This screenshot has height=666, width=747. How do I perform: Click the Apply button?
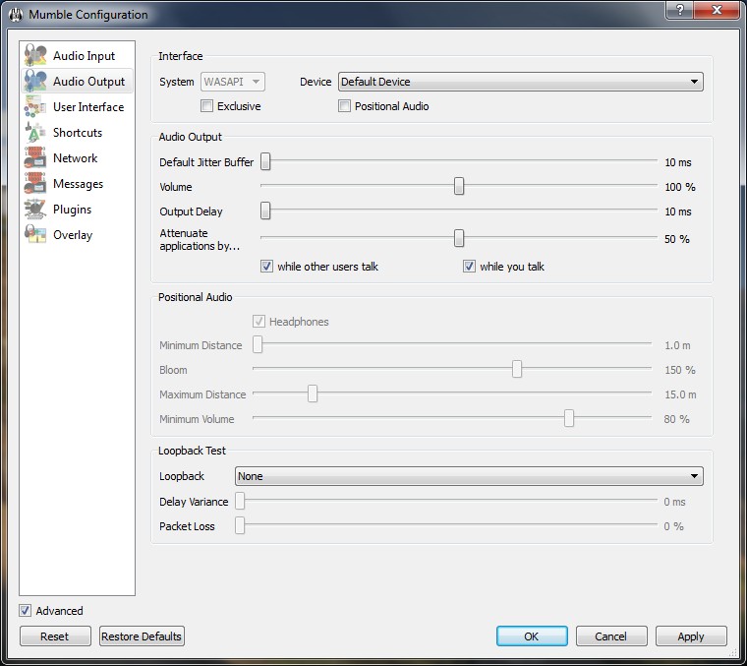[x=691, y=636]
